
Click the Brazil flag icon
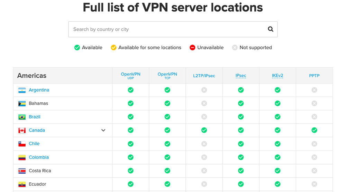click(x=22, y=117)
